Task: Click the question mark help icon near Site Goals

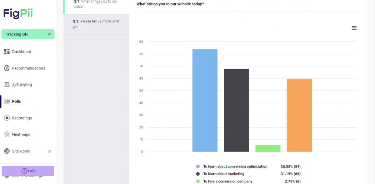Action: point(49,151)
